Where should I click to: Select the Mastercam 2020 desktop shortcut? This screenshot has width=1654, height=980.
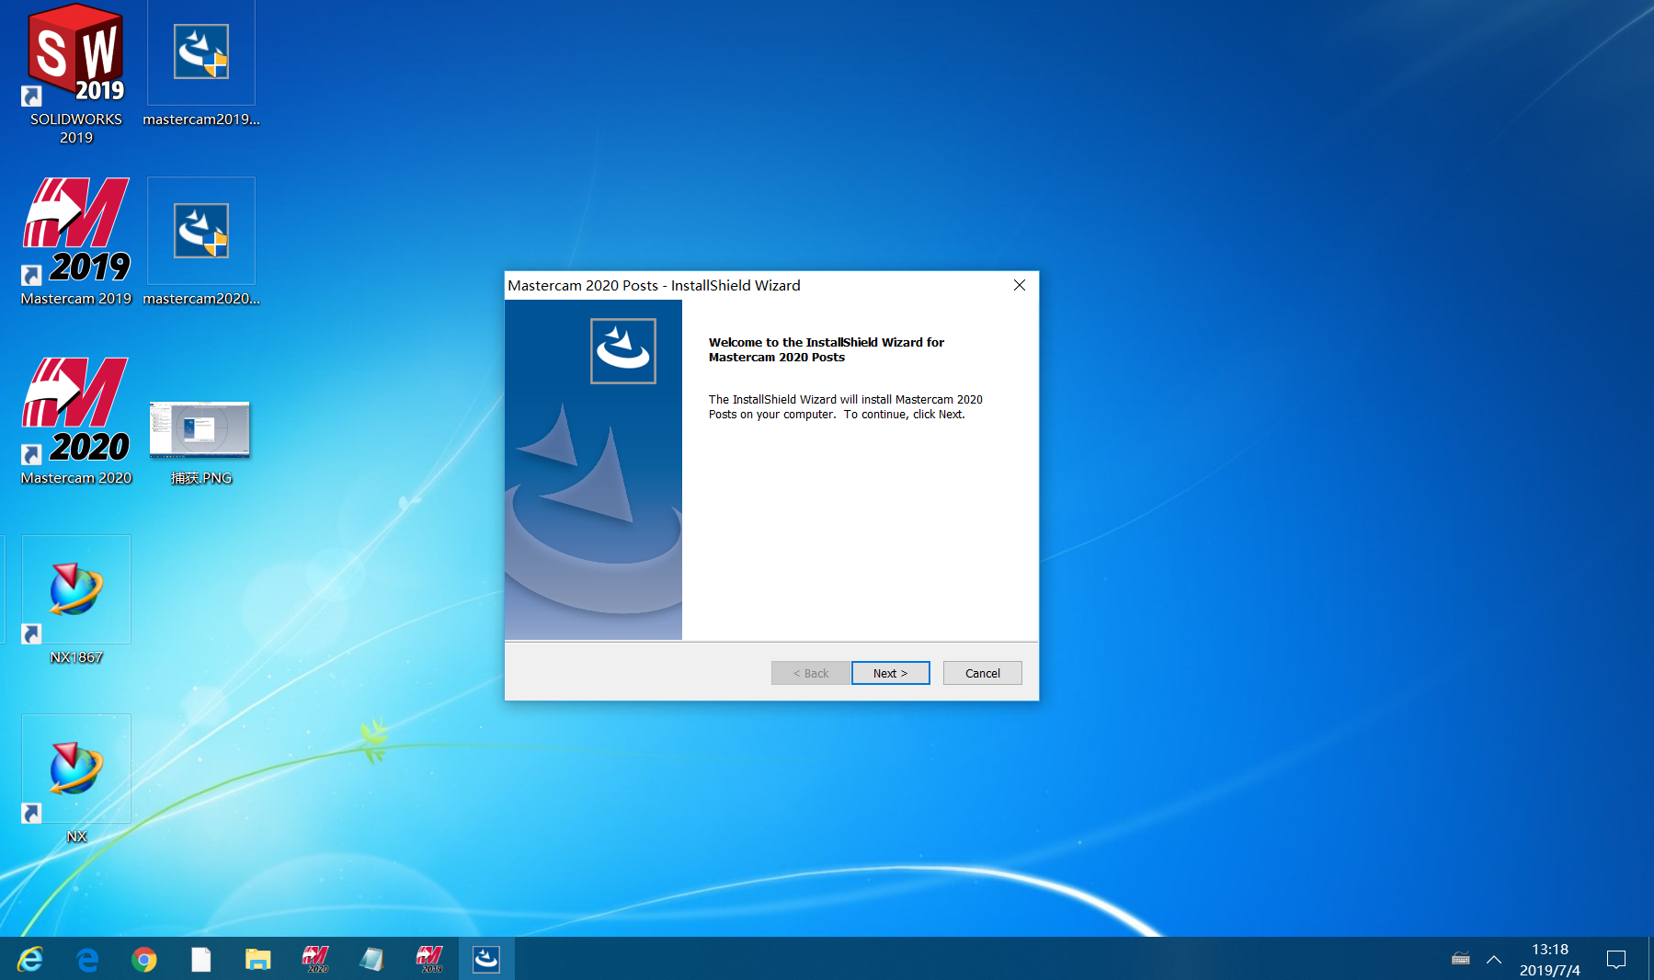click(x=76, y=422)
